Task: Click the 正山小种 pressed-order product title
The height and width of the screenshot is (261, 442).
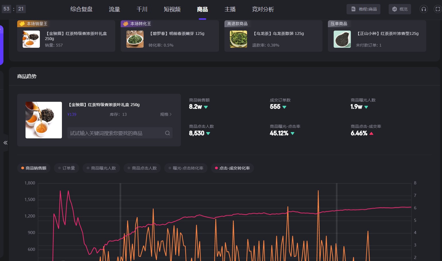Action: [387, 33]
